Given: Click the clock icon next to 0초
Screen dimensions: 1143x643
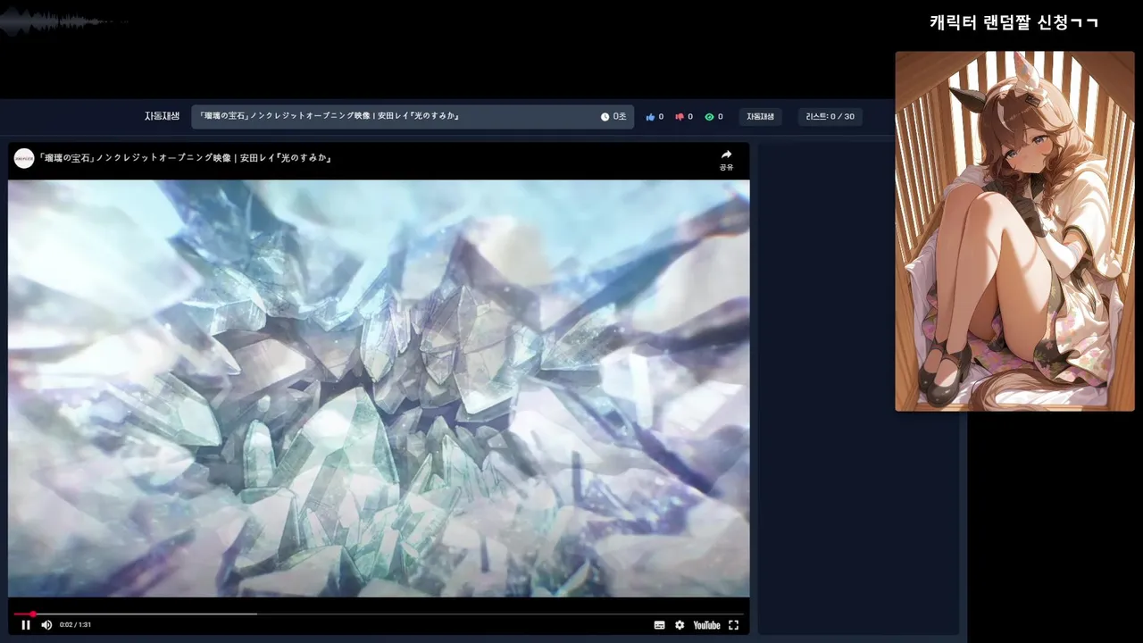Looking at the screenshot, I should tap(605, 117).
